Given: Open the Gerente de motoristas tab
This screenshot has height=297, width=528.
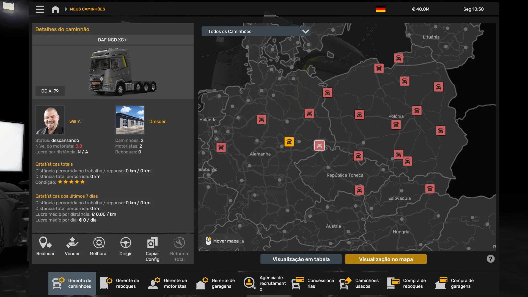Looking at the screenshot, I should pos(168,283).
